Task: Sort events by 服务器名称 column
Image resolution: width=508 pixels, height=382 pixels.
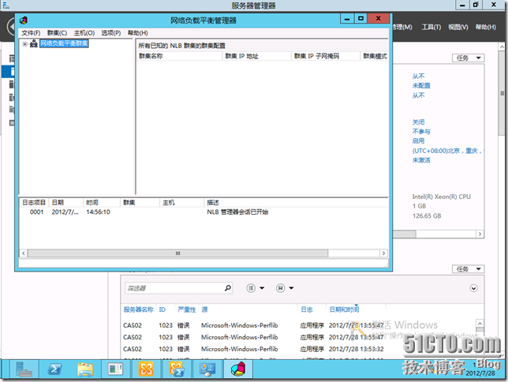Action: point(138,309)
